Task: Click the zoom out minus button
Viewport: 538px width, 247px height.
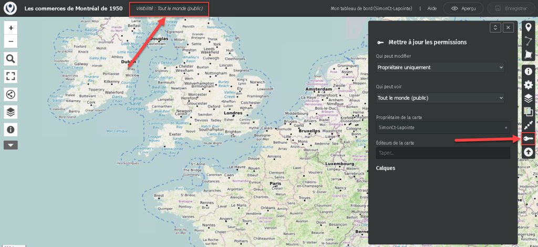Action: coord(11,41)
